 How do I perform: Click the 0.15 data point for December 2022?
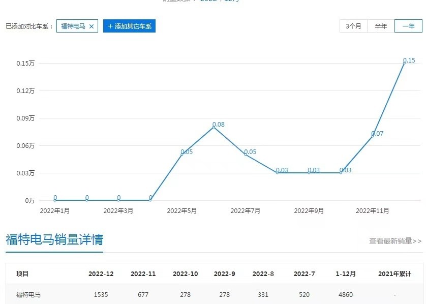tap(404, 63)
